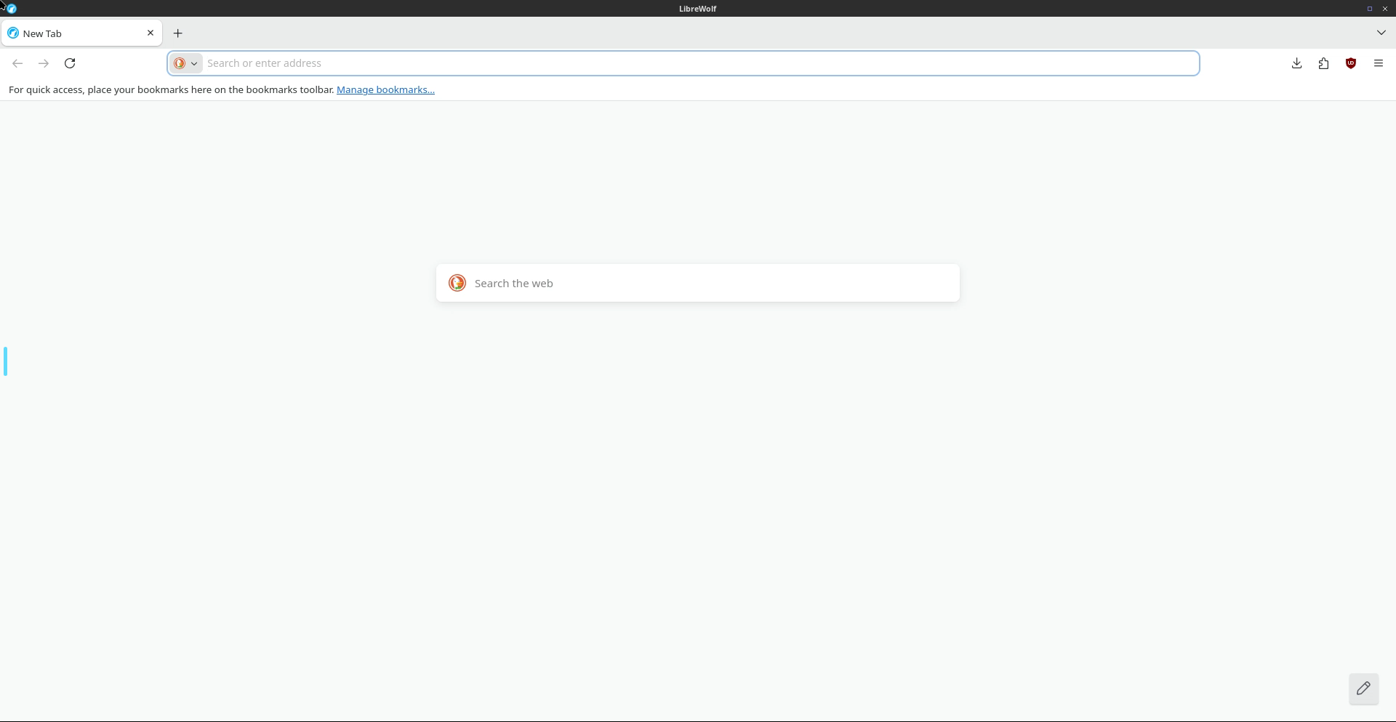This screenshot has width=1396, height=722.
Task: Click the pencil icon to customize New Tab
Action: (1363, 689)
